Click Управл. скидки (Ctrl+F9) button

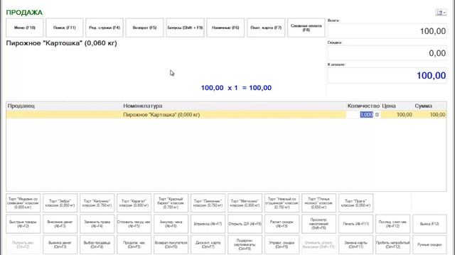click(x=282, y=244)
